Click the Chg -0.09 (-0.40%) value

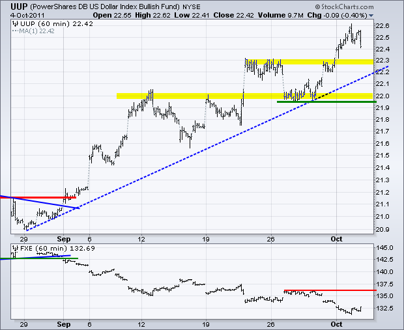338,15
